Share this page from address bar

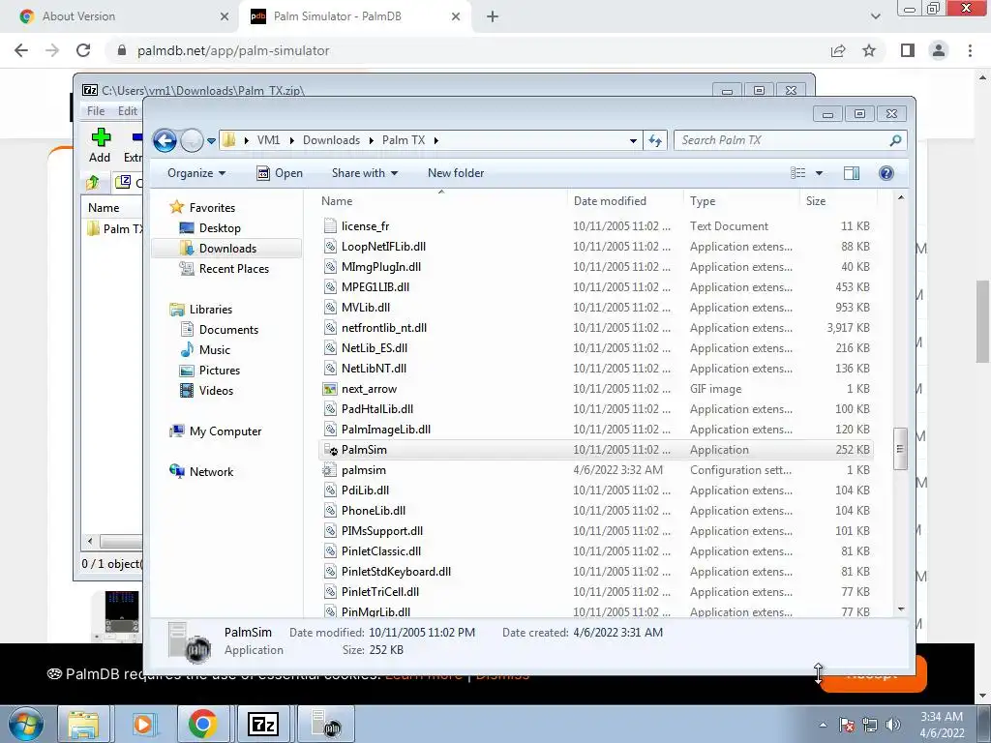point(838,50)
